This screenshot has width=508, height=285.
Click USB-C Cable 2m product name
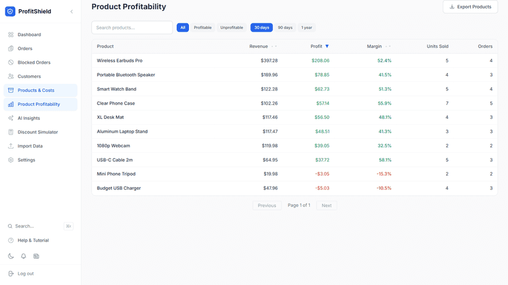[115, 160]
